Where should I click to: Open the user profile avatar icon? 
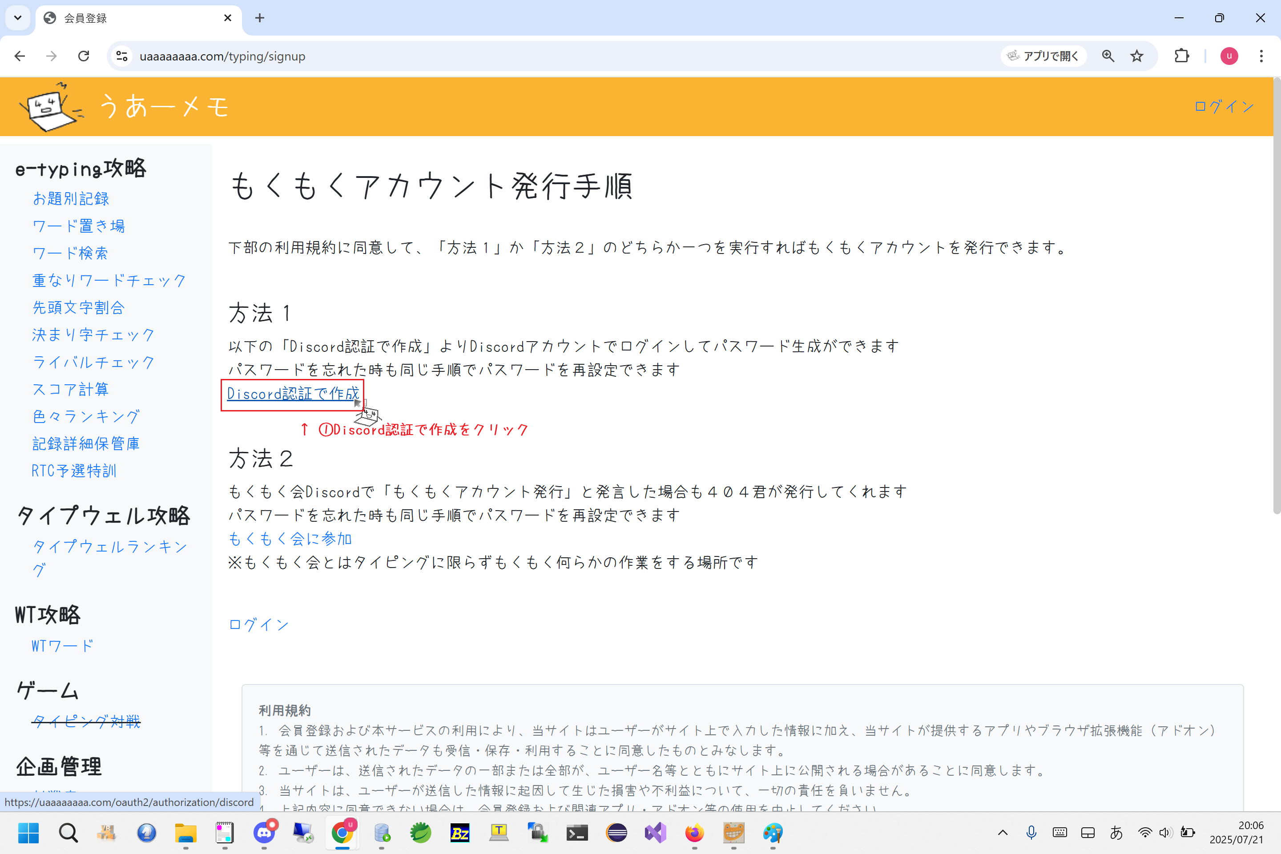click(x=1229, y=56)
